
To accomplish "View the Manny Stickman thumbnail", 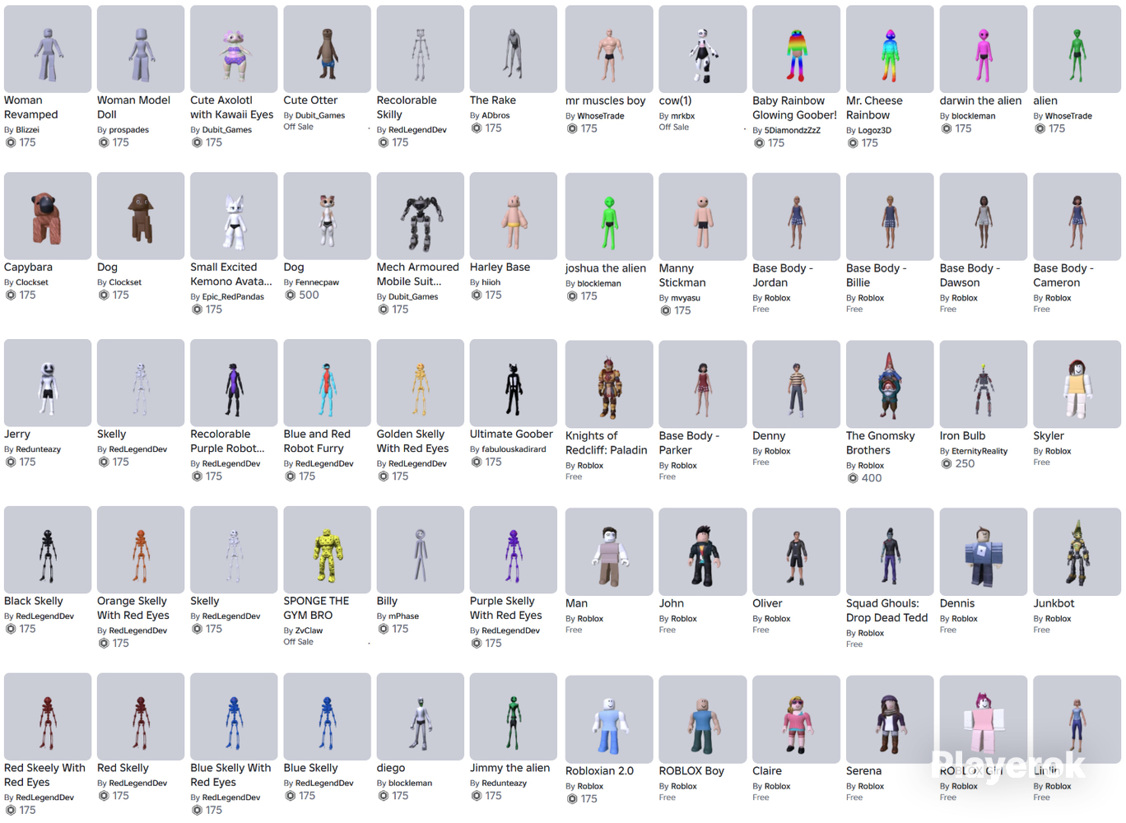I will tap(702, 216).
